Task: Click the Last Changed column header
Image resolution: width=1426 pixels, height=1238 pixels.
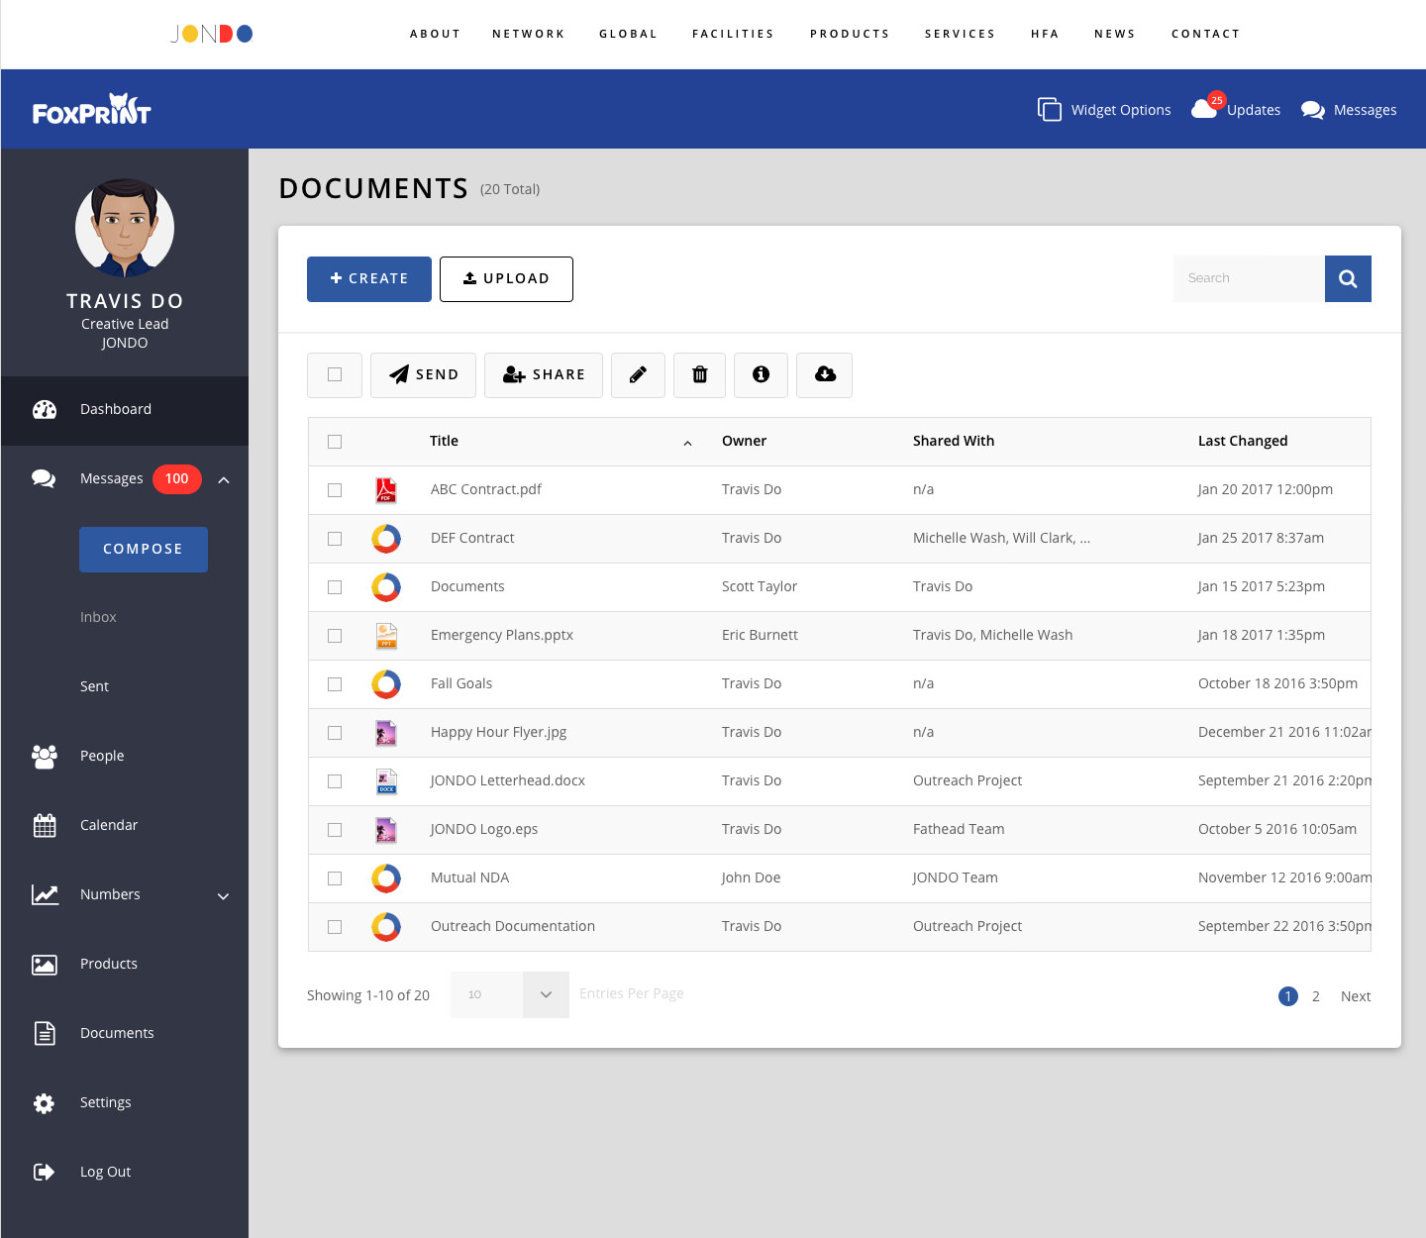Action: coord(1243,441)
